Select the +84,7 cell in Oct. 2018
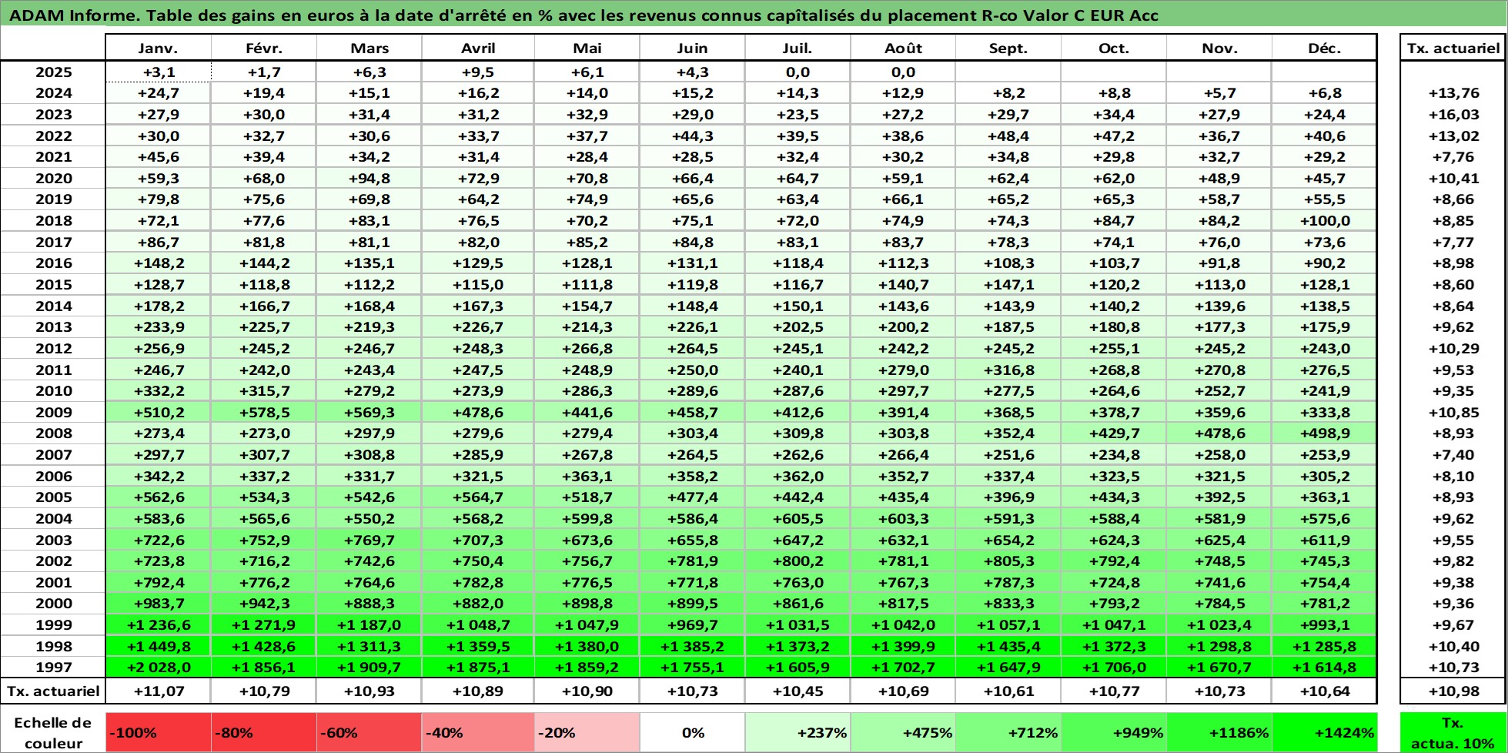1508x753 pixels. [x=1114, y=221]
